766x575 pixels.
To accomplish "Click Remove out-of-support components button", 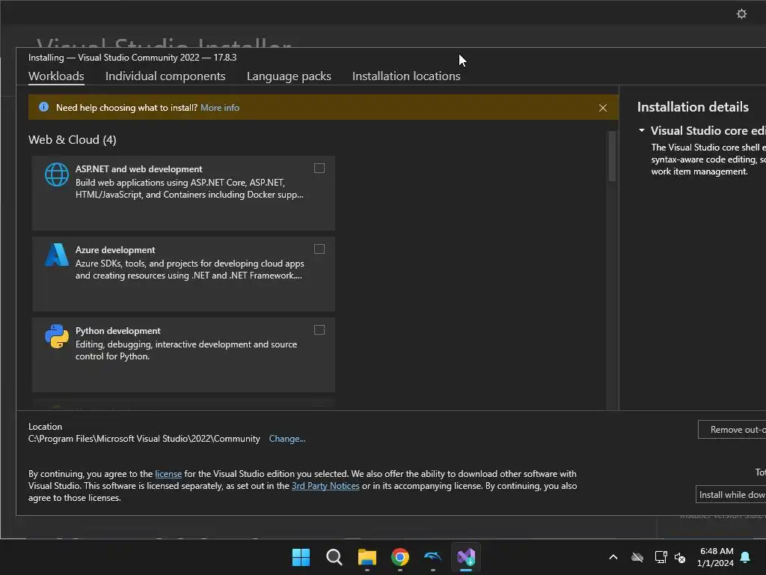I will (x=732, y=429).
